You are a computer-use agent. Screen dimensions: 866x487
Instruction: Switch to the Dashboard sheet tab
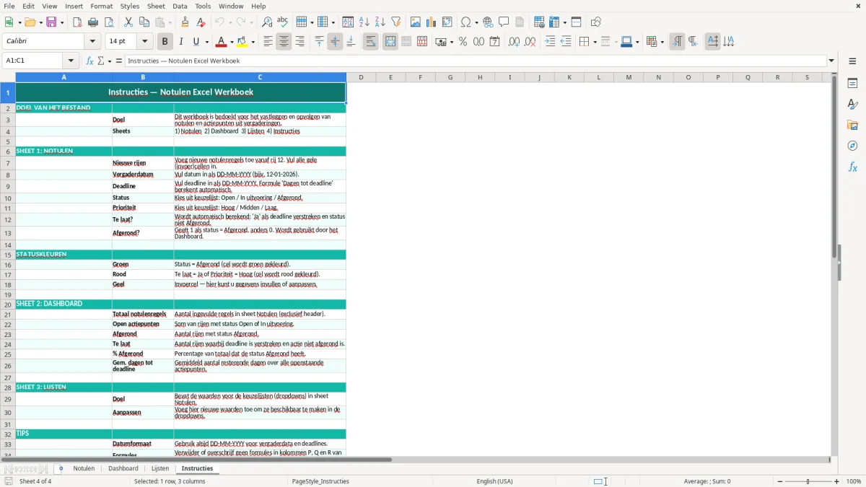(x=123, y=468)
